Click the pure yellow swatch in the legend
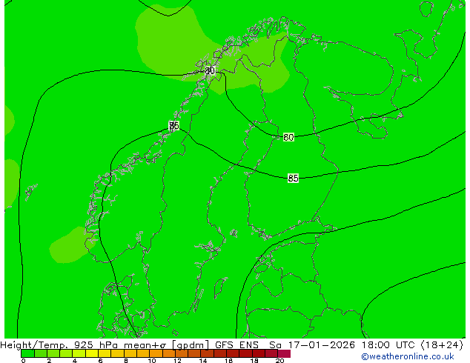Image resolution: width=470 pixels, height=363 pixels. (x=92, y=353)
